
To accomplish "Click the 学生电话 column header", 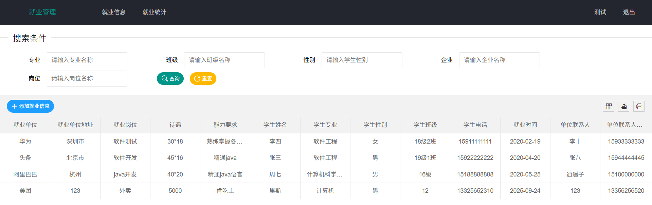I will (x=475, y=125).
